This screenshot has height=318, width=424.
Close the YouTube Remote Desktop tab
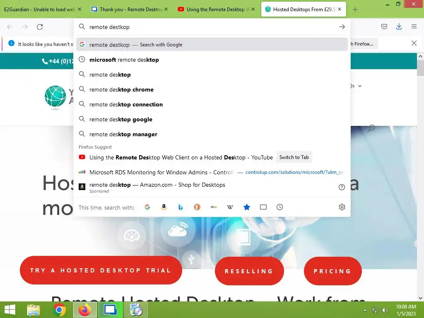click(x=253, y=9)
